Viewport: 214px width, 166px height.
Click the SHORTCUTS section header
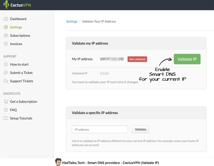[x=12, y=94]
